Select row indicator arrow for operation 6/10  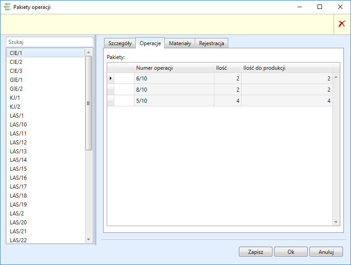pyautogui.click(x=110, y=78)
